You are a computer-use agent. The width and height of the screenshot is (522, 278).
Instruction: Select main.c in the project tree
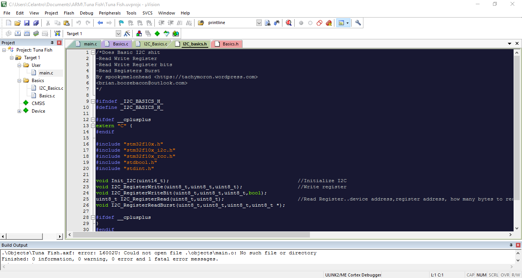(46, 73)
